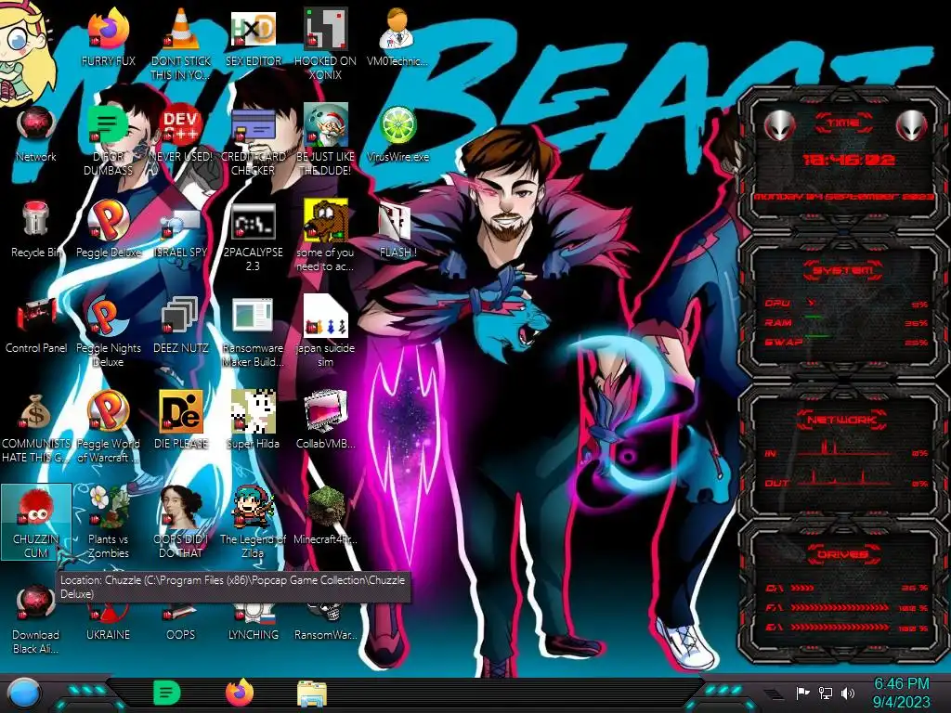Open the Start orb menu
The height and width of the screenshot is (713, 951).
click(x=24, y=694)
